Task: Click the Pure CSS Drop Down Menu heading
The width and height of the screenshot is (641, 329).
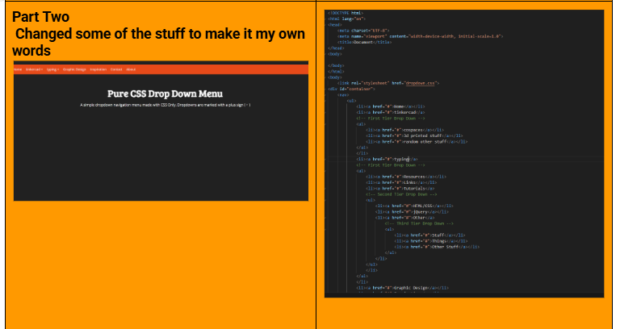Action: pos(161,93)
